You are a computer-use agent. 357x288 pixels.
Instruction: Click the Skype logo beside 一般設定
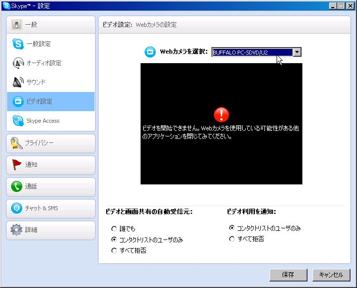click(18, 44)
